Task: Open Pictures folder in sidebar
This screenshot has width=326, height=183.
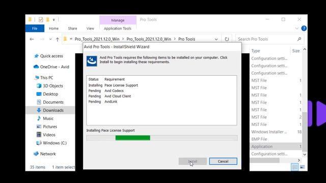Action: click(x=46, y=127)
